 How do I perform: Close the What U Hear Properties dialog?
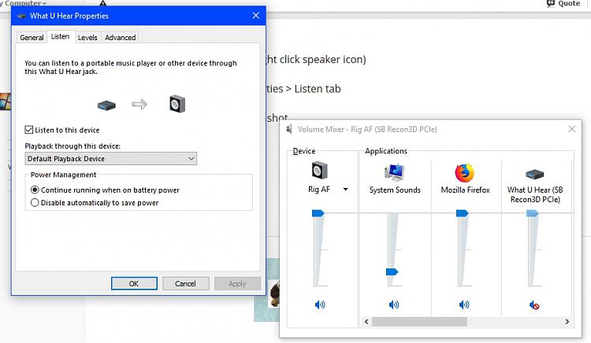tap(256, 16)
